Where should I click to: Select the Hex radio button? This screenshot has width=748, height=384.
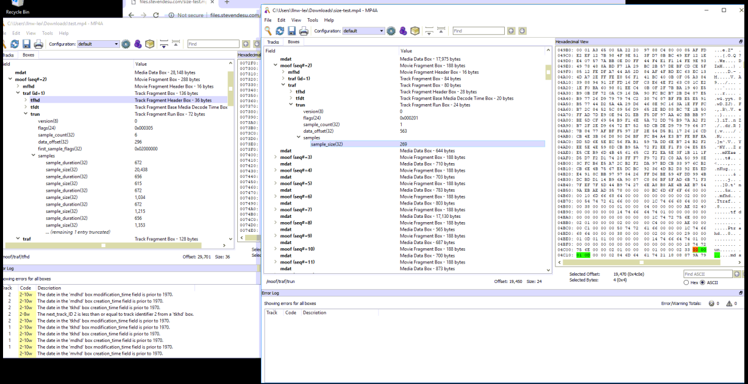coord(687,283)
